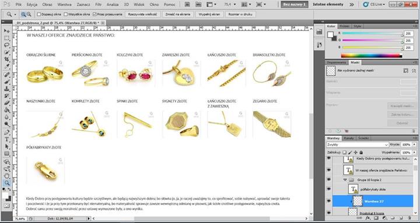Pick the Crop tool
Screen dimensions: 420x223
pos(6,59)
